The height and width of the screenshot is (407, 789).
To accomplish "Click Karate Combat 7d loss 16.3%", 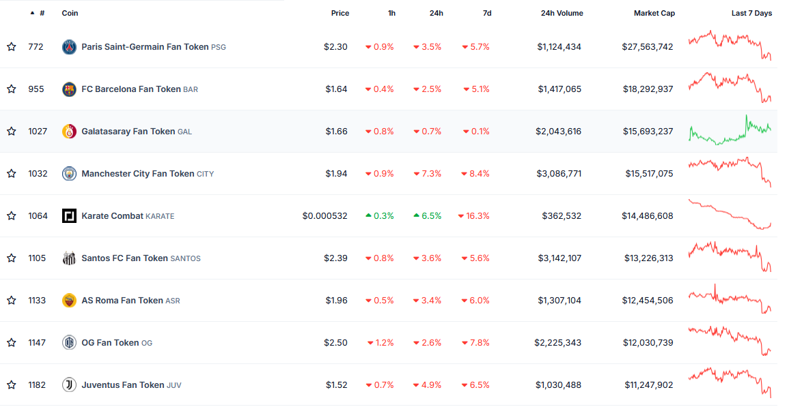I will 474,215.
